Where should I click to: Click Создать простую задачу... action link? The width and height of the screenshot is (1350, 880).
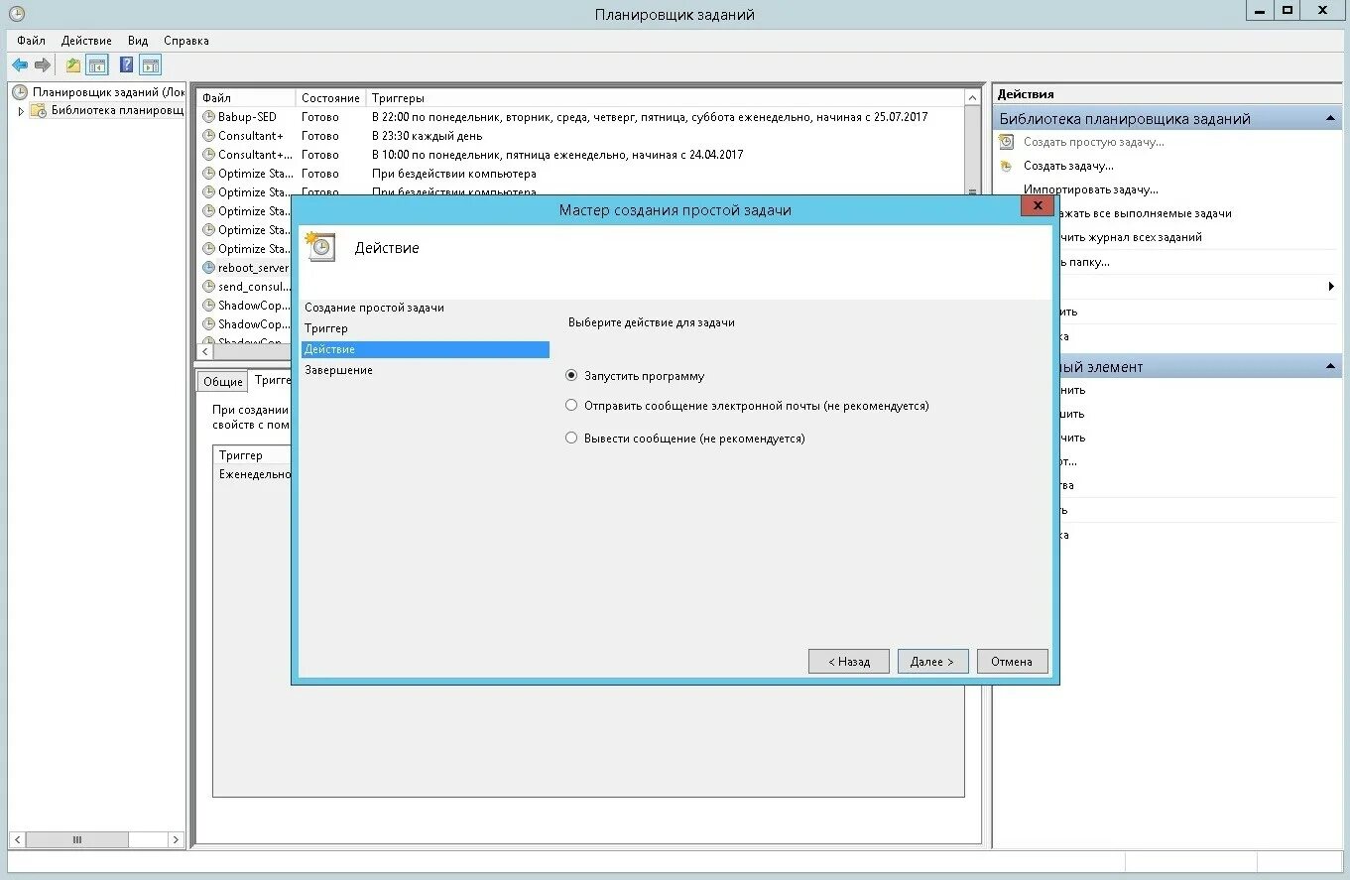pos(1094,142)
